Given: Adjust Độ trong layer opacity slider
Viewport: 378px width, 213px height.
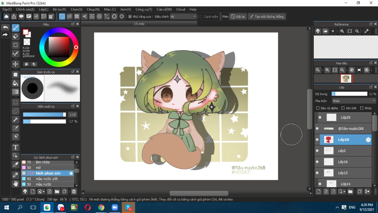Looking at the screenshot, I should click(349, 94).
